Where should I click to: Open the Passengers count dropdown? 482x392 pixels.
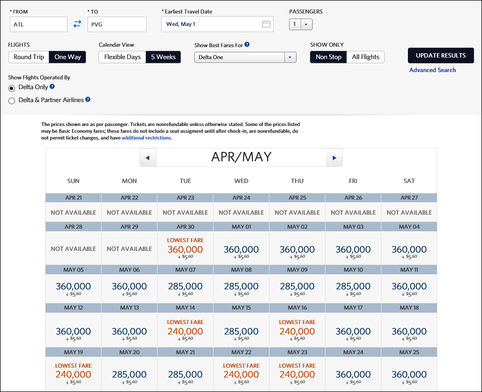click(x=301, y=24)
